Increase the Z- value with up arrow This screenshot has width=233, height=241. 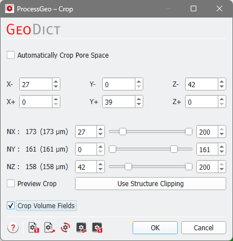pyautogui.click(x=222, y=81)
